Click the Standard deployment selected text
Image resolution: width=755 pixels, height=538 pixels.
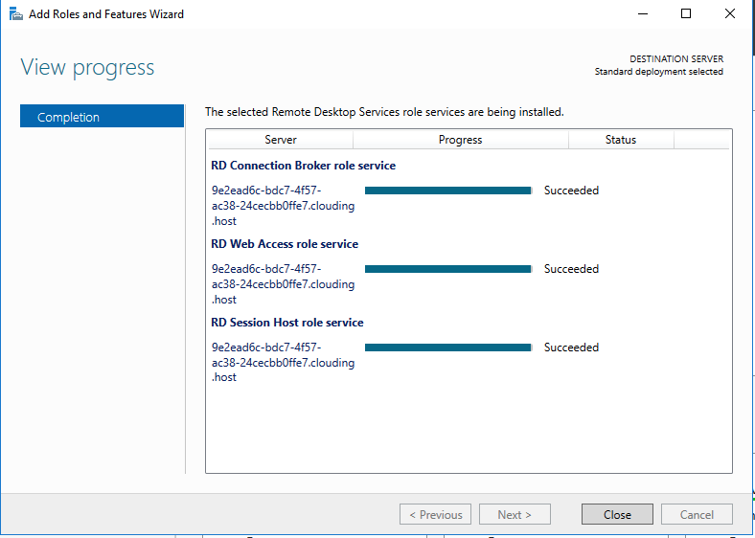(658, 72)
